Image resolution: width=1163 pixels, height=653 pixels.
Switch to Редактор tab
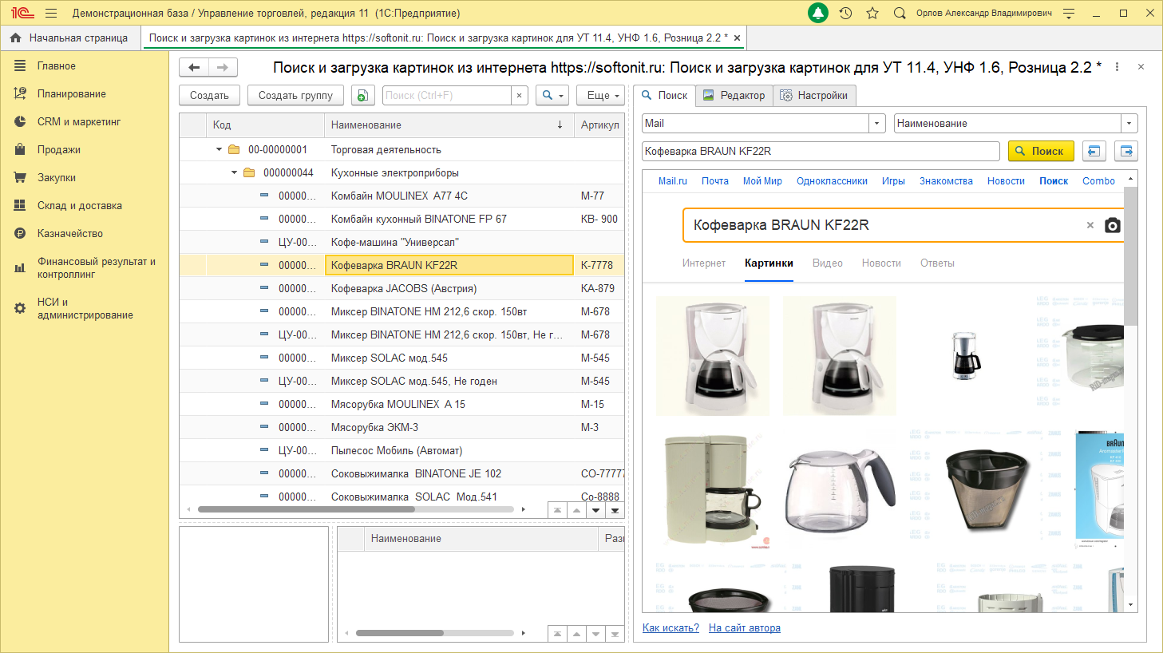pos(734,95)
